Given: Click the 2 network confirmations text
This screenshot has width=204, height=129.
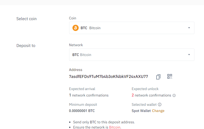Looking at the screenshot, I should [x=151, y=95].
